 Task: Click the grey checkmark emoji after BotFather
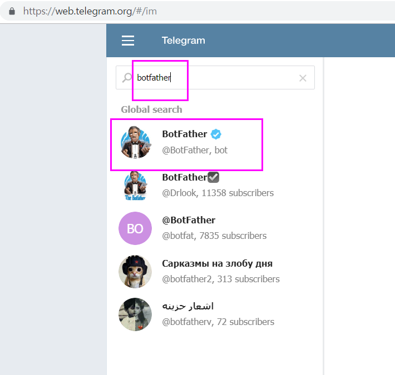point(214,177)
